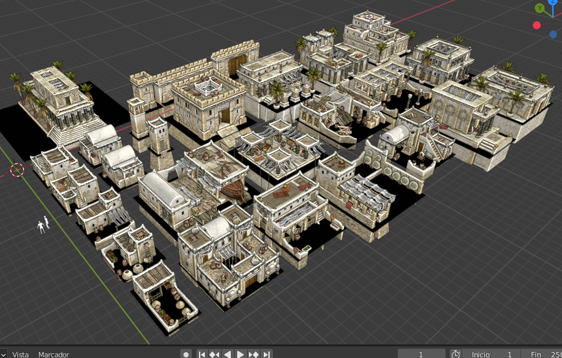Click the dark blue negative Z axis dot
This screenshot has height=358, width=562.
point(553,34)
